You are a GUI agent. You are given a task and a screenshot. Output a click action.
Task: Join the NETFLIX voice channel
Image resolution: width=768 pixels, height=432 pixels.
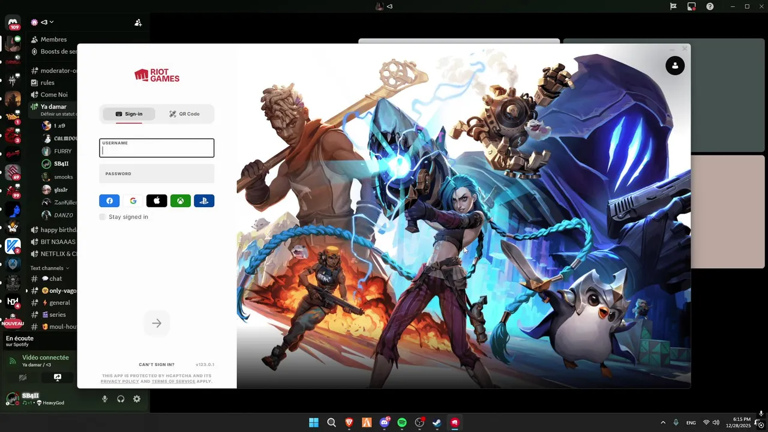pos(53,254)
